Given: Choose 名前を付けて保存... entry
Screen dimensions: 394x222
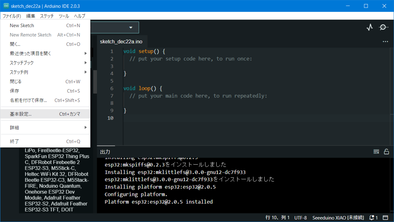Looking at the screenshot, I should (45, 100).
